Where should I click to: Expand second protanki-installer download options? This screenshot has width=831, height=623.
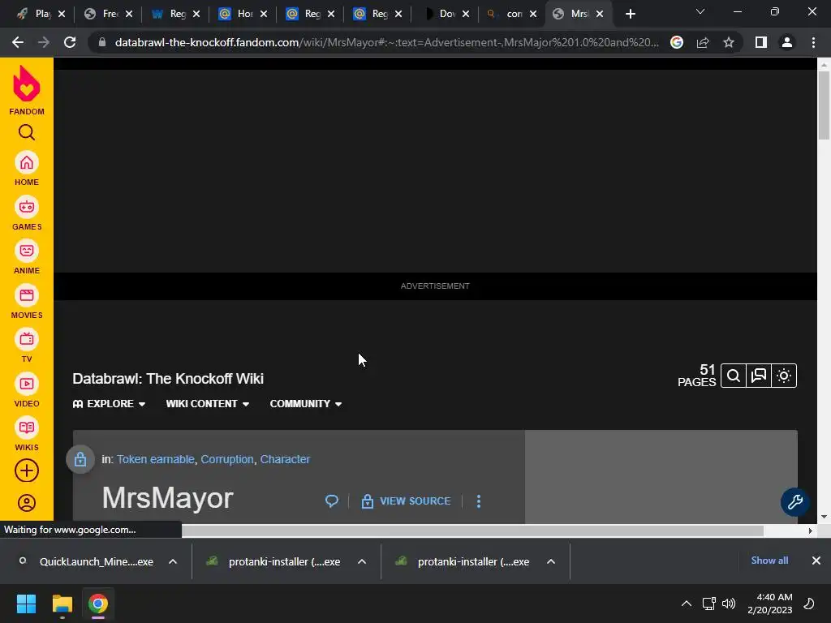(551, 561)
